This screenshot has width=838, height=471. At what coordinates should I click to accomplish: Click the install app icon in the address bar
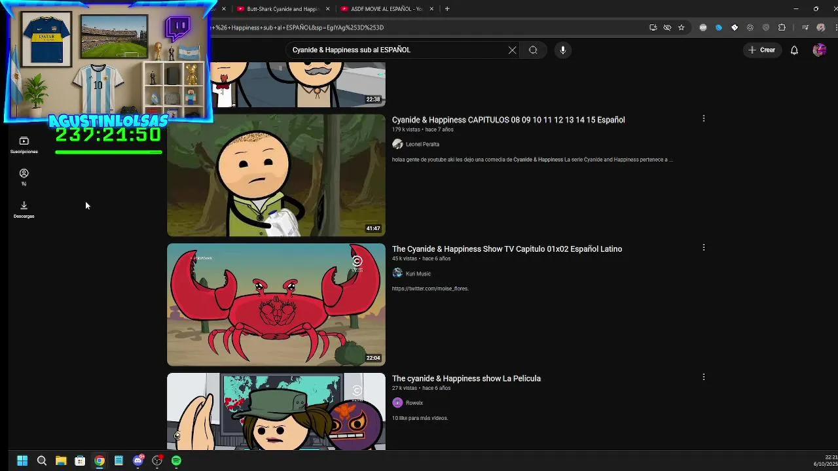[653, 27]
